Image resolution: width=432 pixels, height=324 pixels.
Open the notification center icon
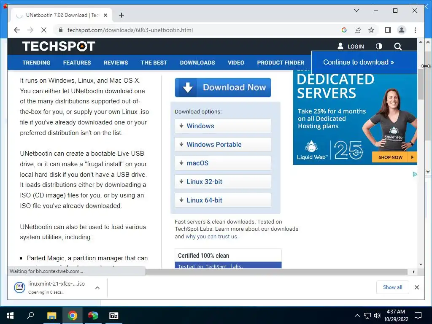tap(418, 316)
